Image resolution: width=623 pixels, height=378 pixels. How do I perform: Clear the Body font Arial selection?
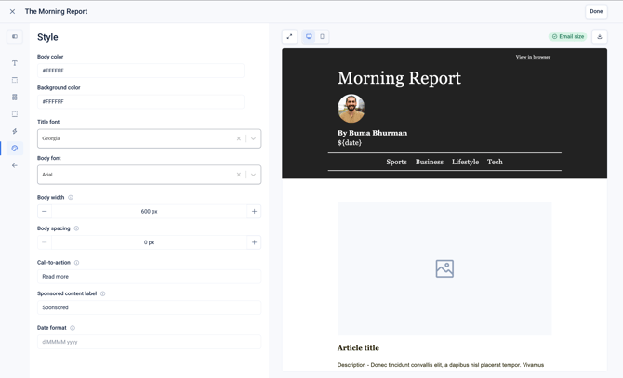tap(238, 175)
